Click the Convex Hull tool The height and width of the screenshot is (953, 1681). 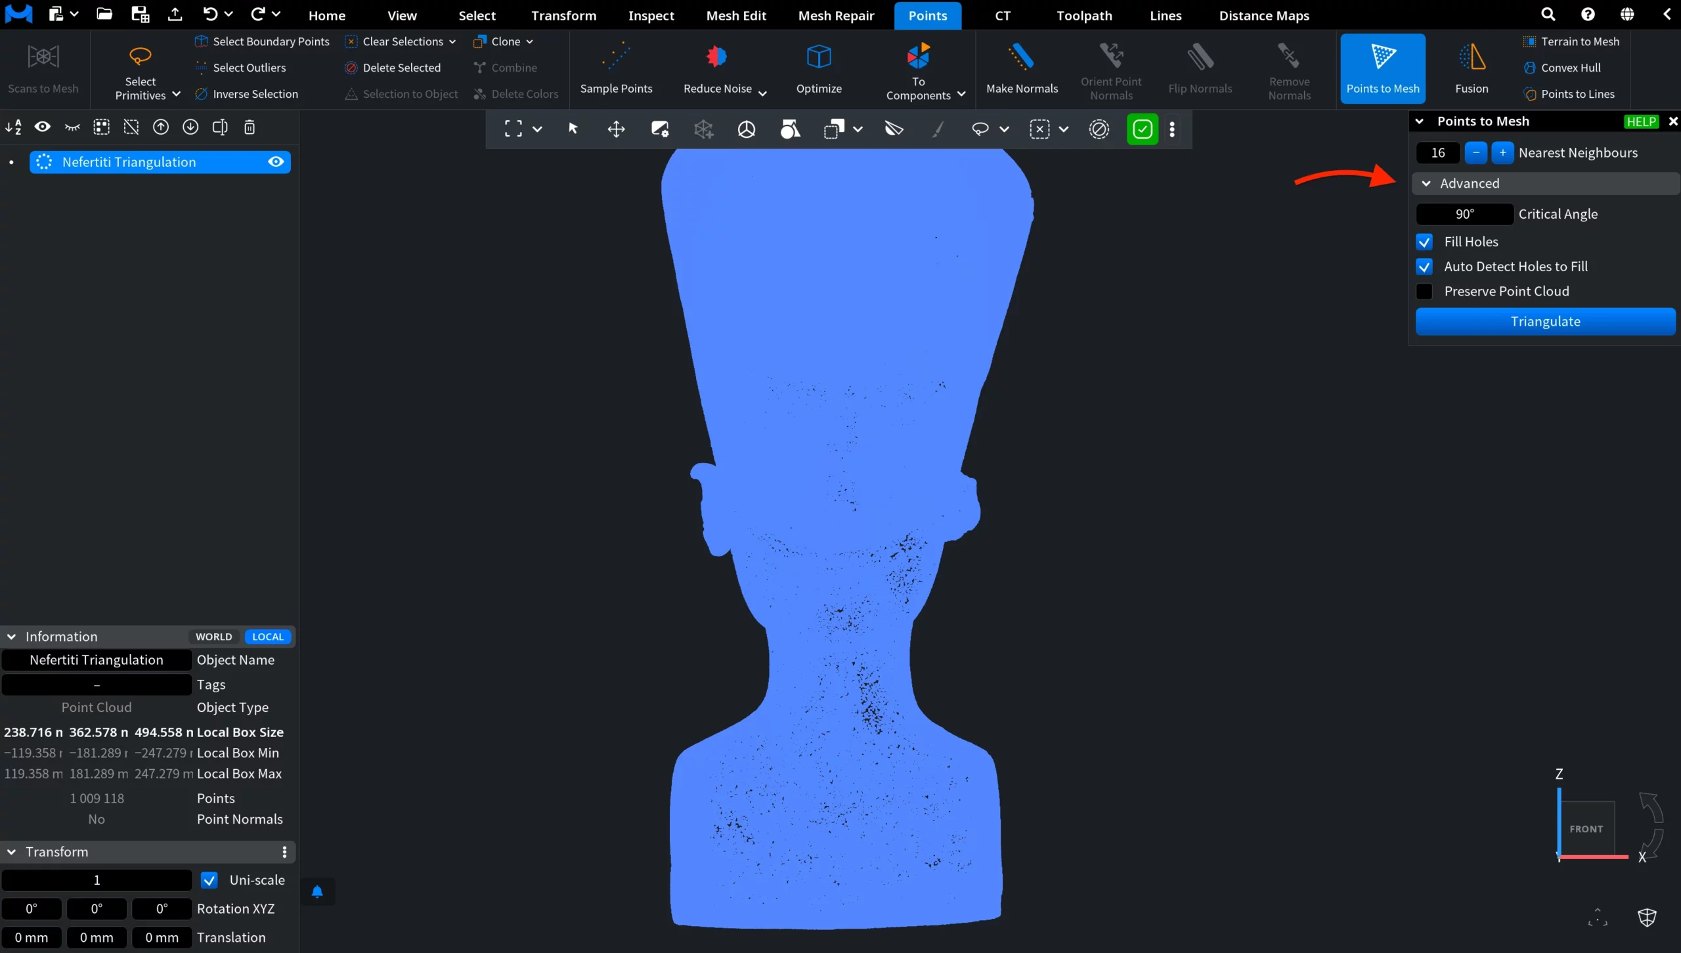[1562, 68]
